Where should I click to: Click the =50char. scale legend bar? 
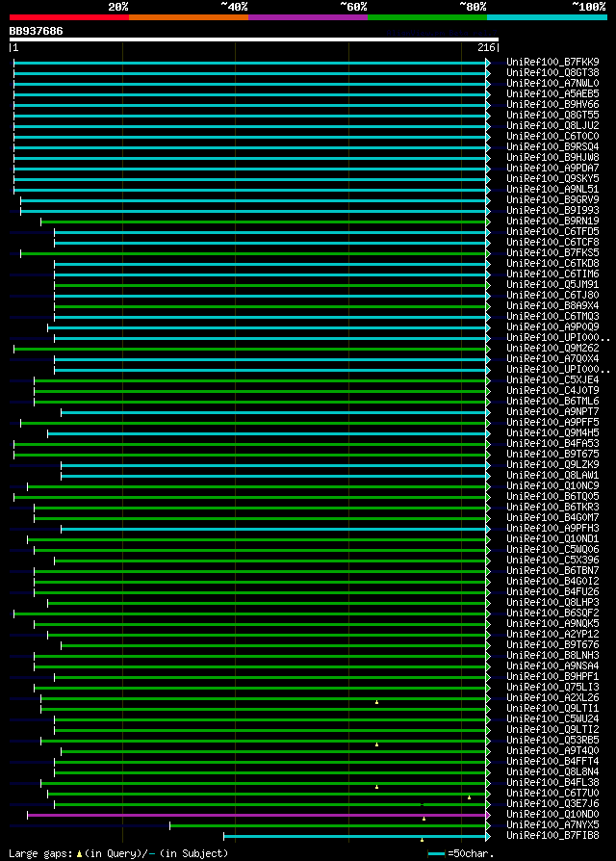(x=437, y=854)
